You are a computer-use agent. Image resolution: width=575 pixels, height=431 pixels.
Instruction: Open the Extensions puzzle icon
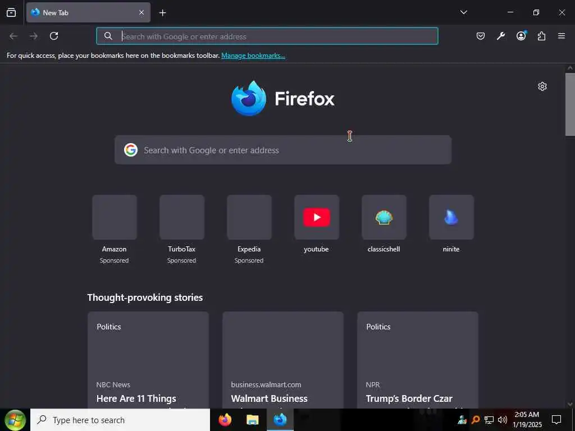coord(541,36)
